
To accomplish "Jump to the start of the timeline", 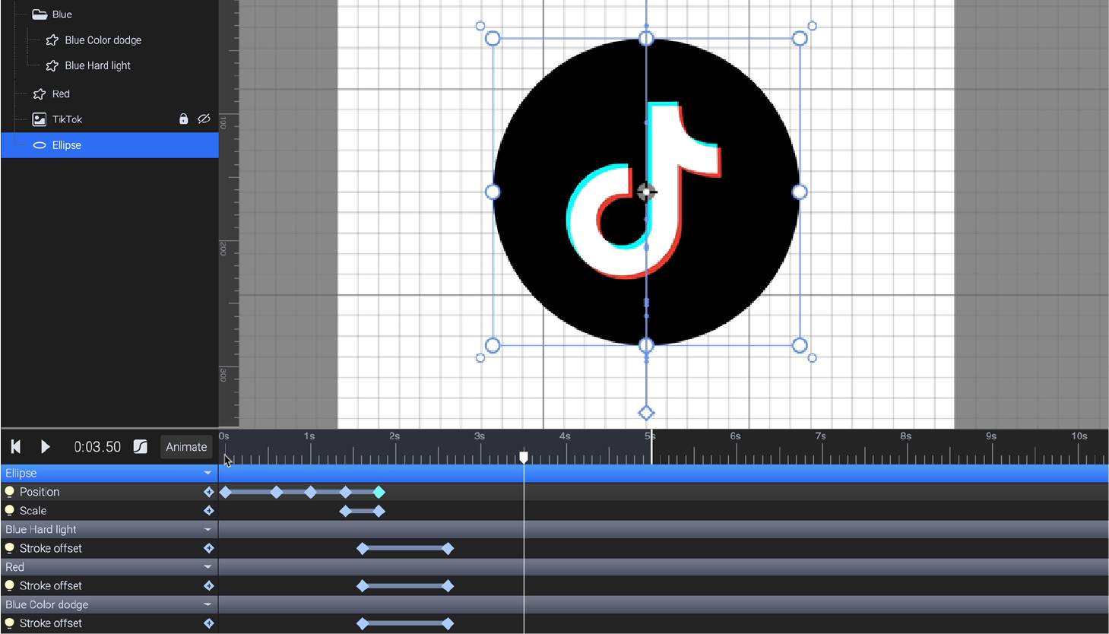I will coord(16,447).
